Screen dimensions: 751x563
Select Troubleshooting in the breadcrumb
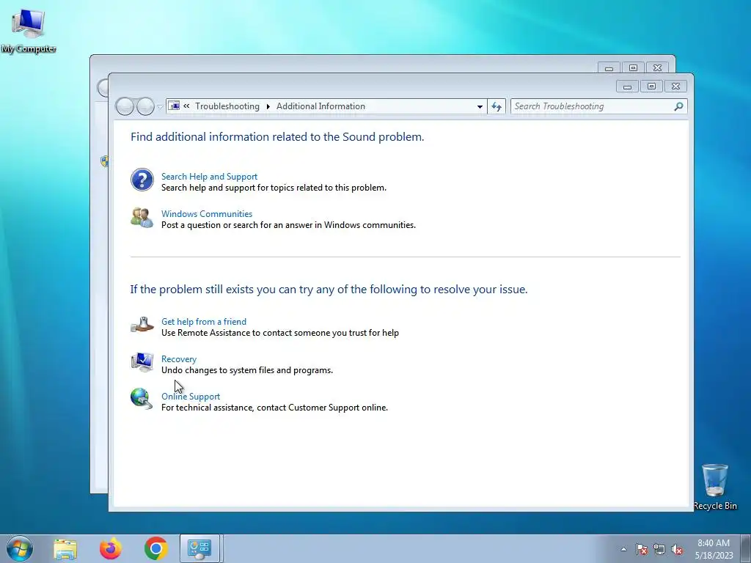227,106
